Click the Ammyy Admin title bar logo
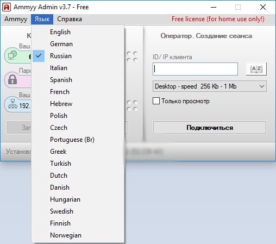The width and height of the screenshot is (276, 244). [x=7, y=7]
